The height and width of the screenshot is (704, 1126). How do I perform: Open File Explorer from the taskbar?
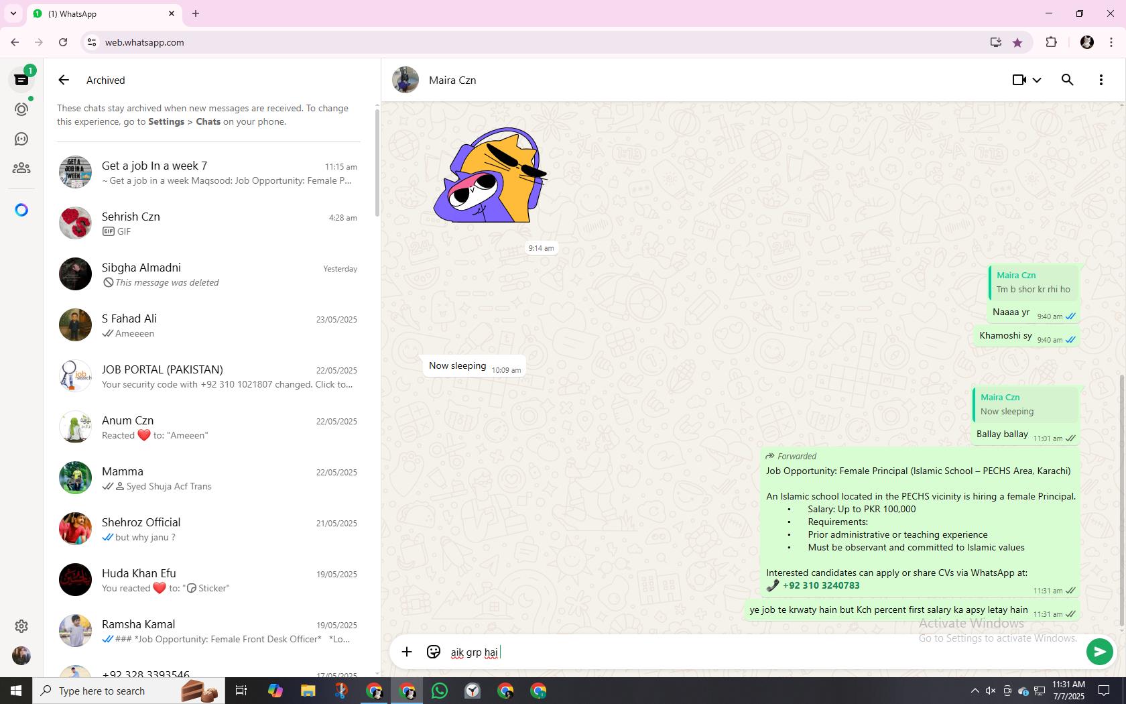coord(308,691)
